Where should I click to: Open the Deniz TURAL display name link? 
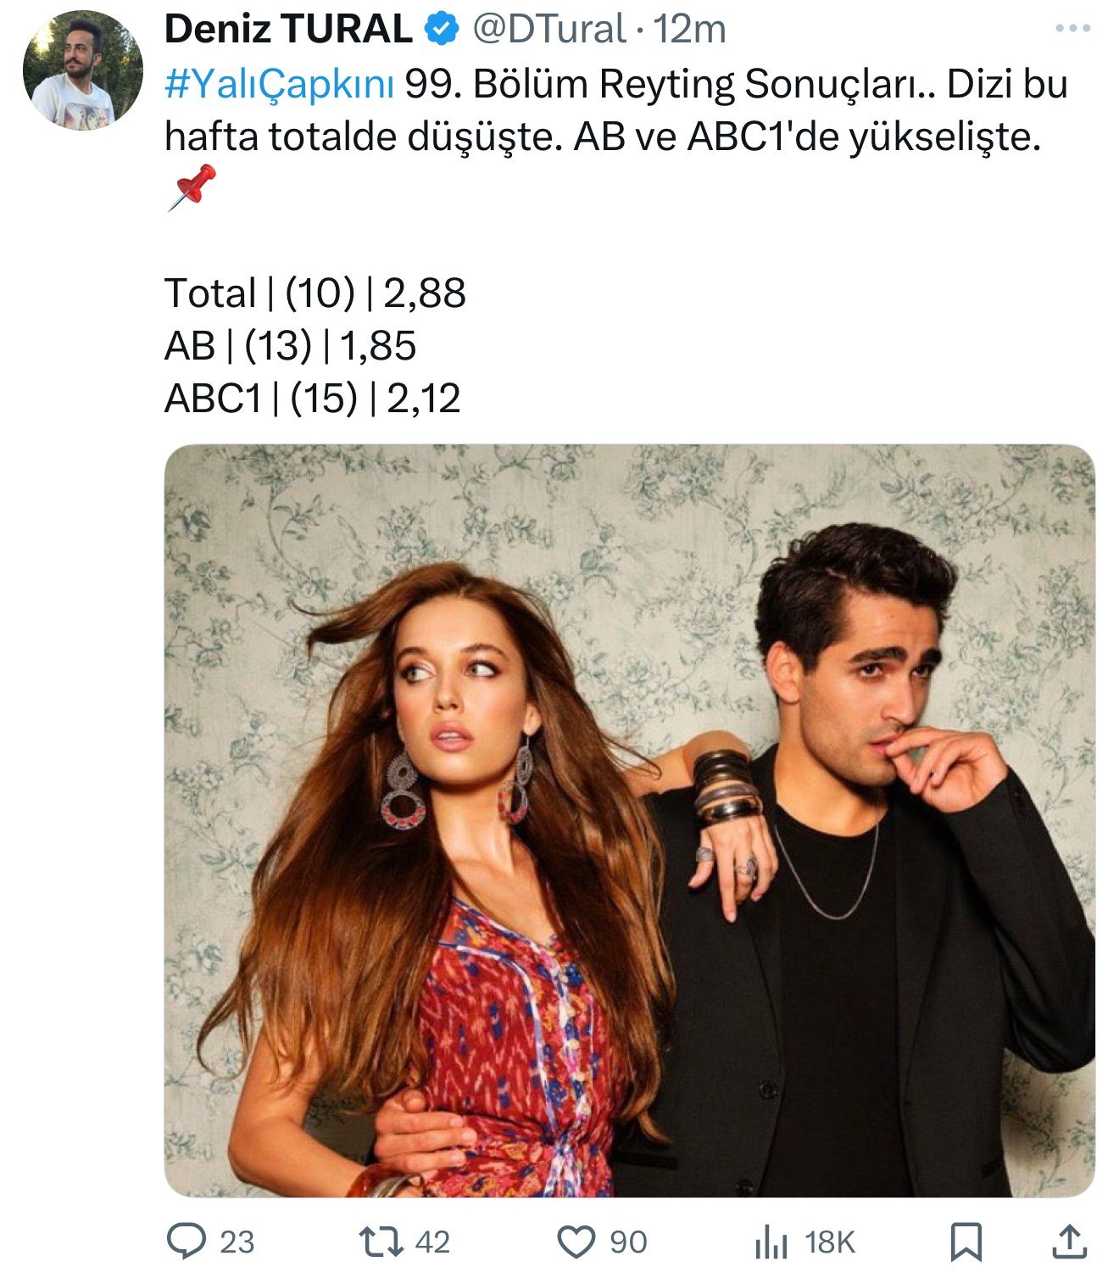point(288,30)
